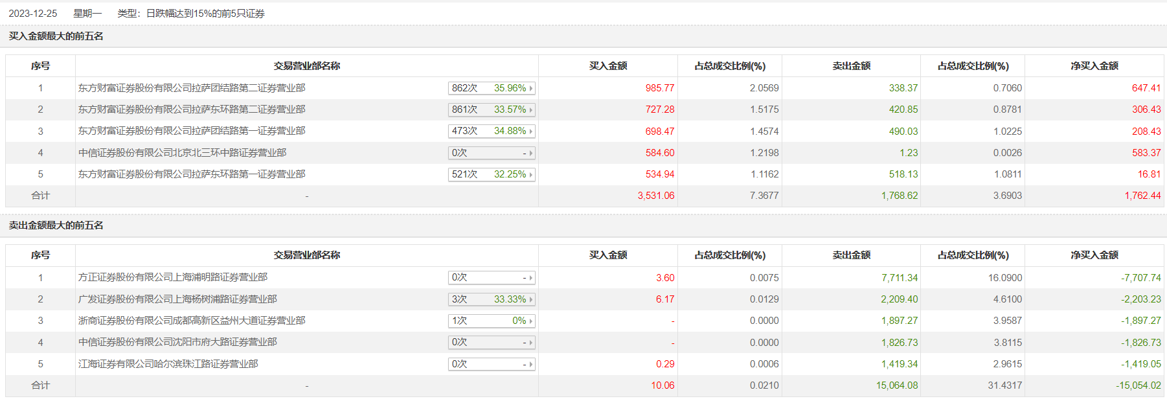
Task: Open 东方财富证券拉萨团结路第二证券营业部 link
Action: click(x=192, y=88)
